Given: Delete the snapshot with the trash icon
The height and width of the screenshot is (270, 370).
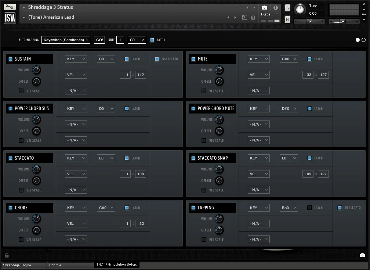Looking at the screenshot, I should (x=253, y=17).
